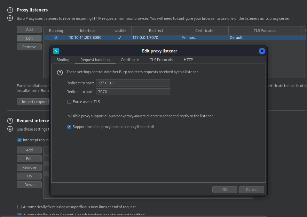This screenshot has width=307, height=217.
Task: Click the Running column header
Action: [56, 31]
